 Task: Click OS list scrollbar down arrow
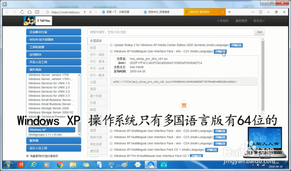(x=79, y=134)
